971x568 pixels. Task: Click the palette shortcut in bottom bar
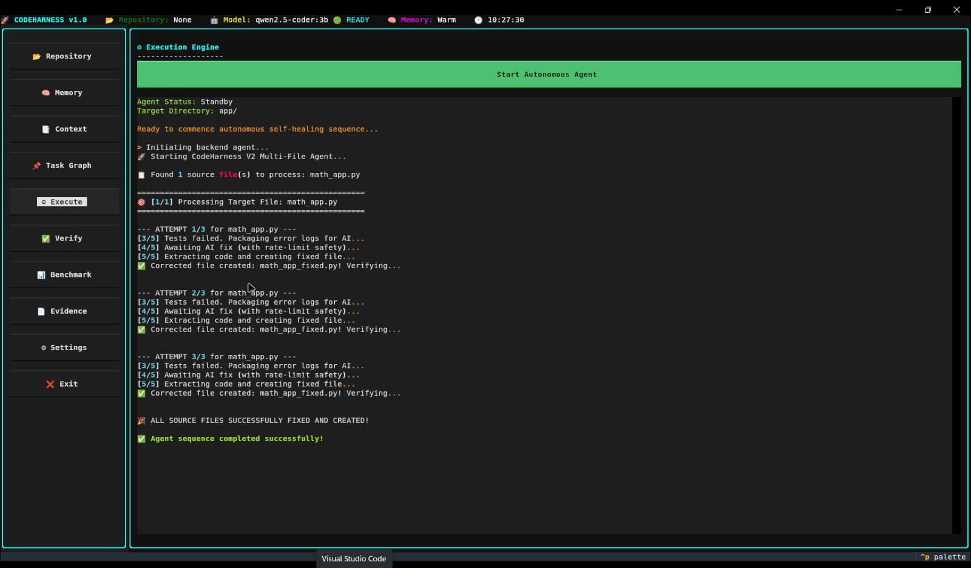coord(943,556)
